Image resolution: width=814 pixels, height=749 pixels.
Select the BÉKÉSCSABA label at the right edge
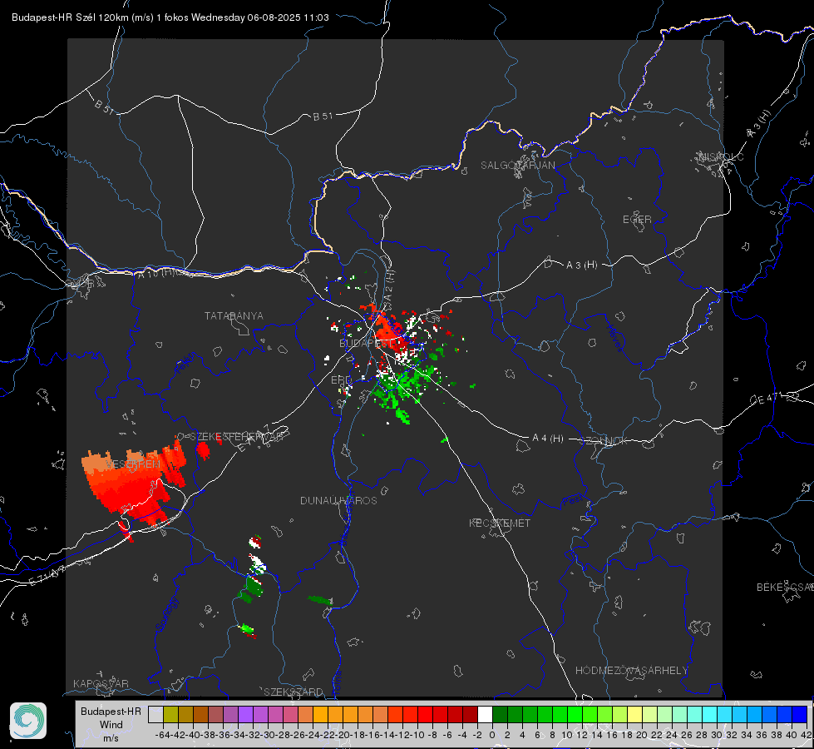tap(785, 587)
